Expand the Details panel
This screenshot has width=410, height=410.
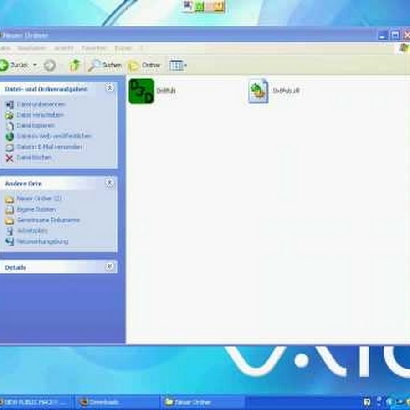click(x=109, y=266)
